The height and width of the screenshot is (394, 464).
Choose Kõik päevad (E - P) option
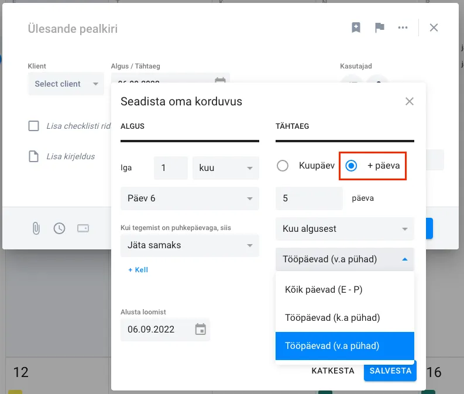pyautogui.click(x=344, y=289)
